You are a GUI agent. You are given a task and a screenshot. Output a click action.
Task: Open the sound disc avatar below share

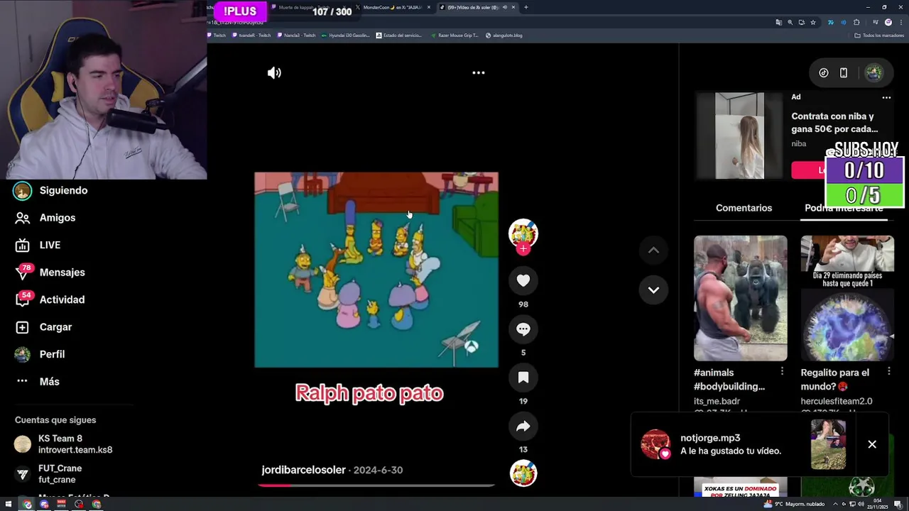523,473
